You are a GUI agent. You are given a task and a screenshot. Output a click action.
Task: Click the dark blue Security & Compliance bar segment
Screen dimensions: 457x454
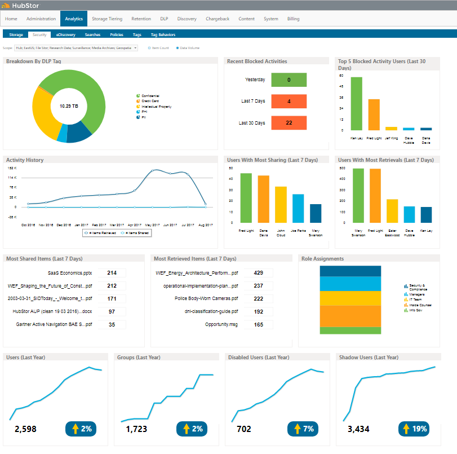pyautogui.click(x=350, y=271)
